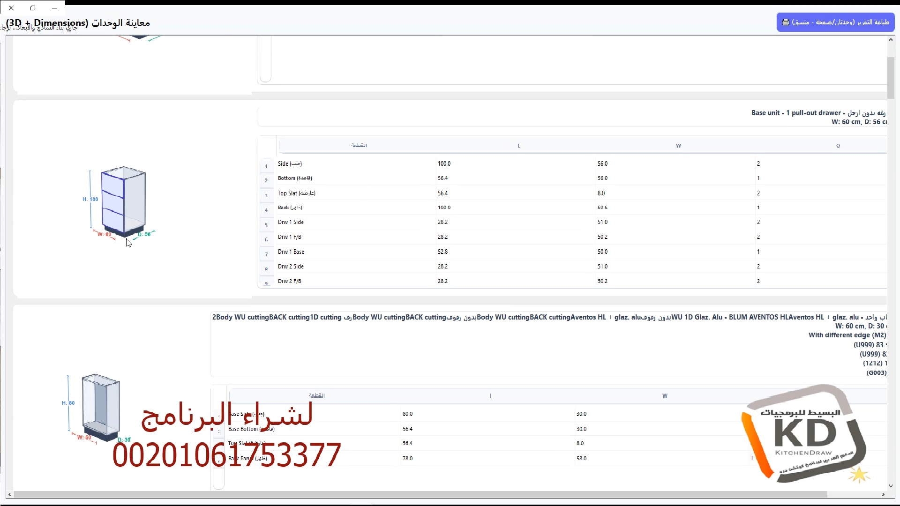Click the horizontal scrollbar left arrow
Image resolution: width=900 pixels, height=506 pixels.
[10, 494]
